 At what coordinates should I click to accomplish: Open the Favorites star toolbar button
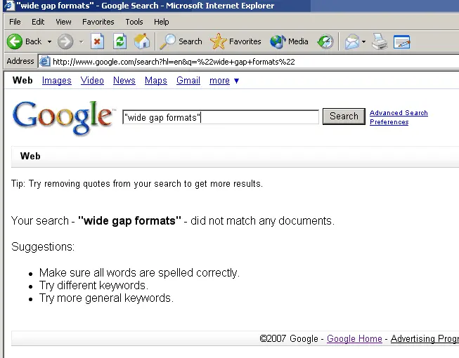[235, 41]
